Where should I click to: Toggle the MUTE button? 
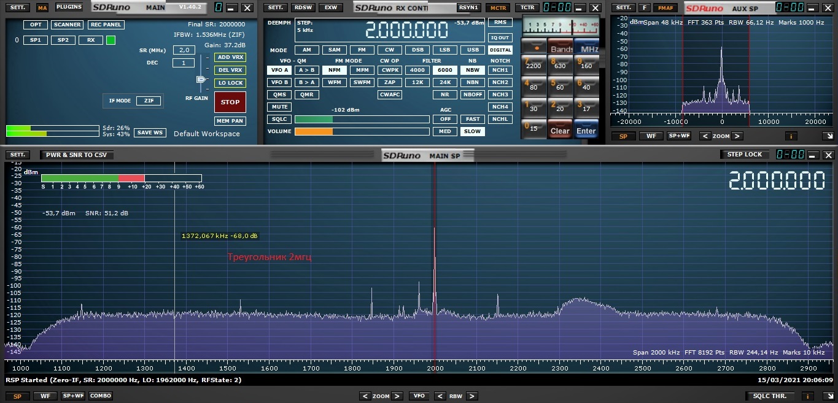(x=279, y=107)
